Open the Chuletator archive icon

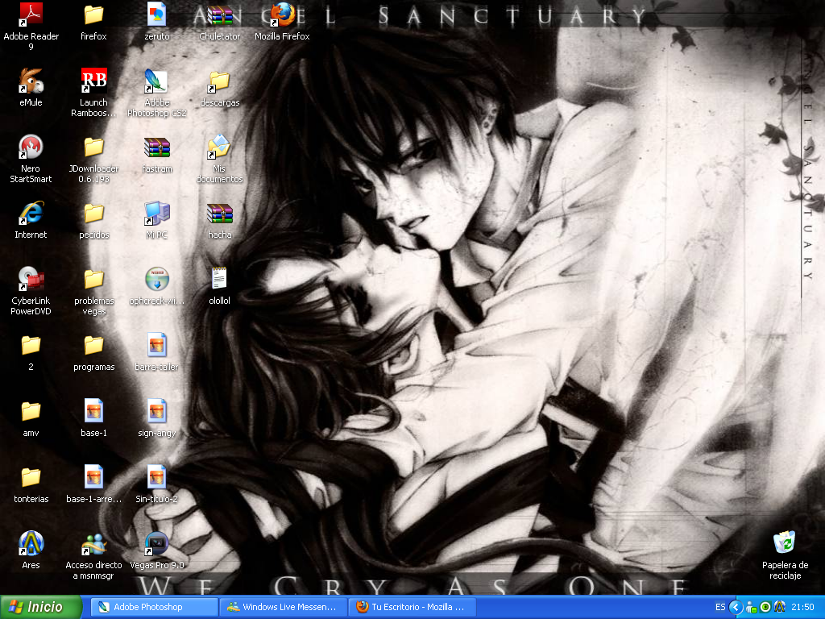pyautogui.click(x=219, y=15)
